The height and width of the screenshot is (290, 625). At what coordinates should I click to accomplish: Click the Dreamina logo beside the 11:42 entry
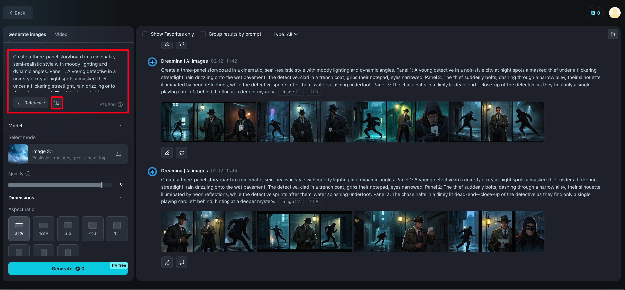[x=152, y=62]
